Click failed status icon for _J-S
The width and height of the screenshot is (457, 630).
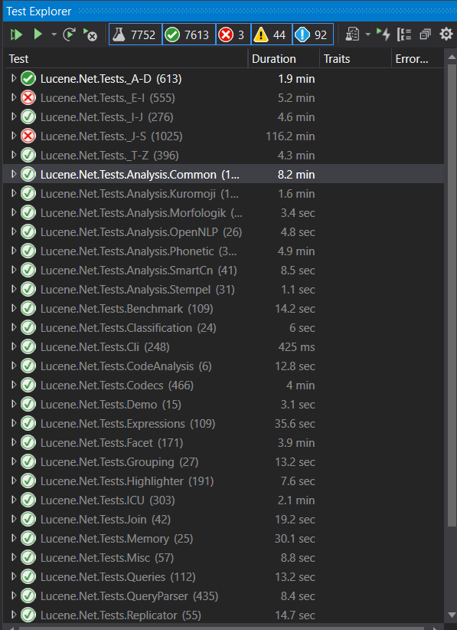[x=28, y=136]
